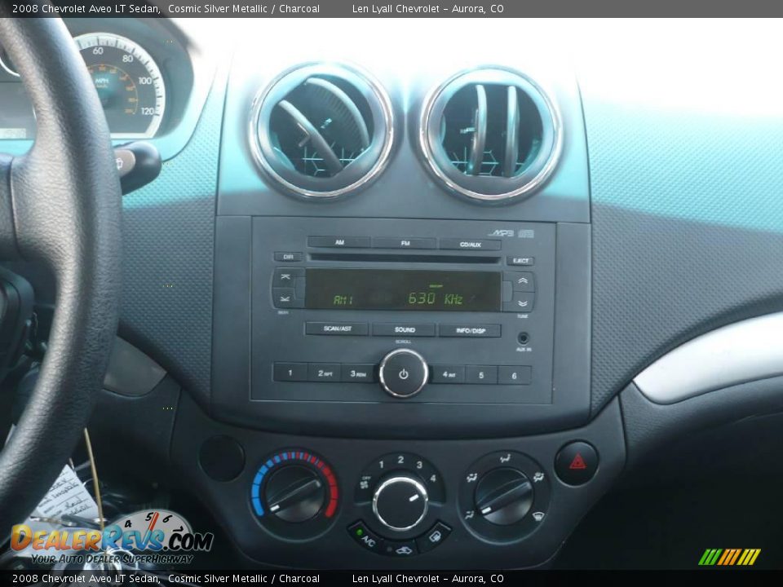This screenshot has width=783, height=587.
Task: Tap the DIR button on radio
Action: pos(288,257)
